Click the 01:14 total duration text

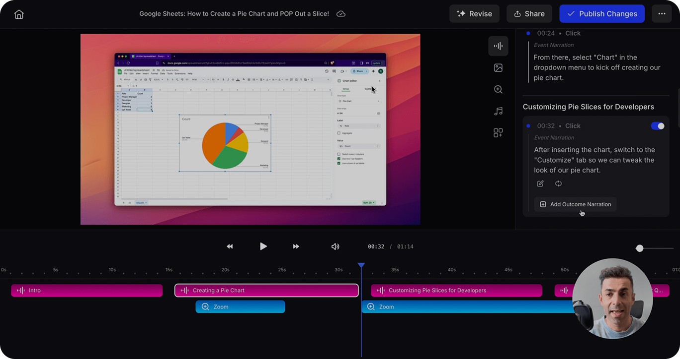coord(405,246)
